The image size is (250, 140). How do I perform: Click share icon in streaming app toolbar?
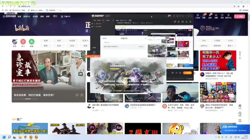coord(190,21)
